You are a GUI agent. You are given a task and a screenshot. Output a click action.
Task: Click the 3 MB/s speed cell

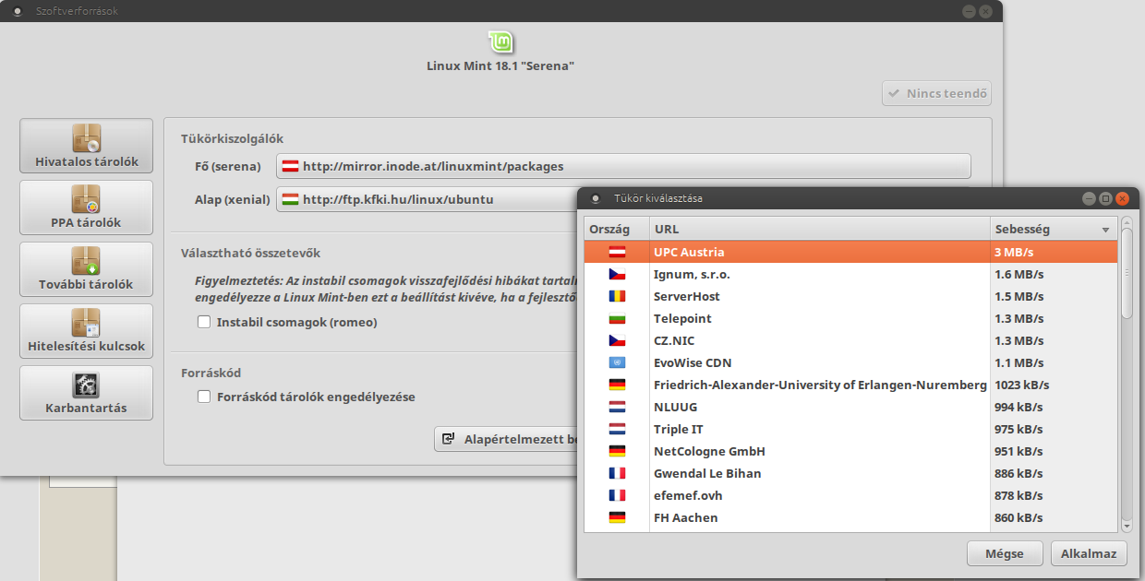[1054, 252]
